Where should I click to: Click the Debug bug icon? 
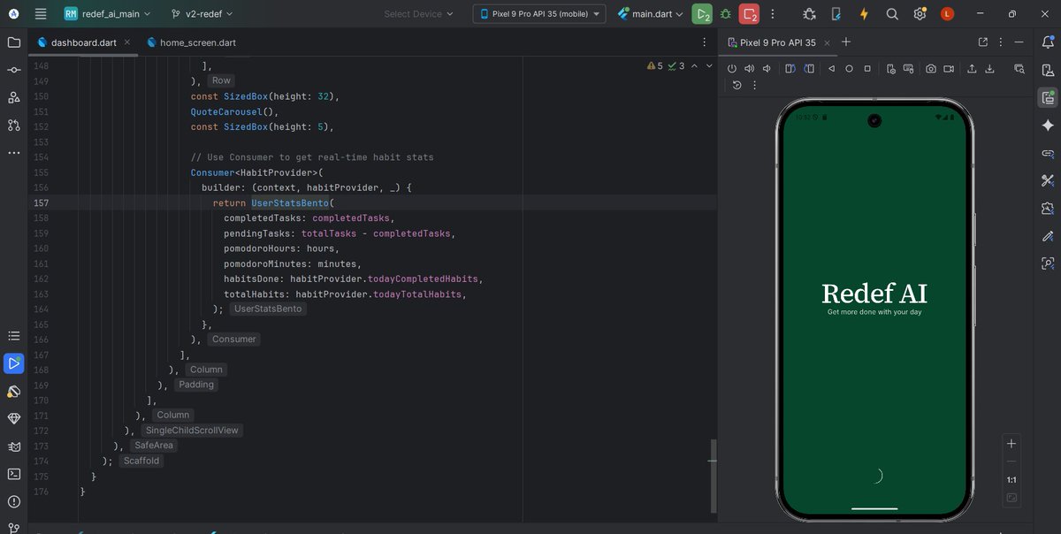(x=726, y=14)
